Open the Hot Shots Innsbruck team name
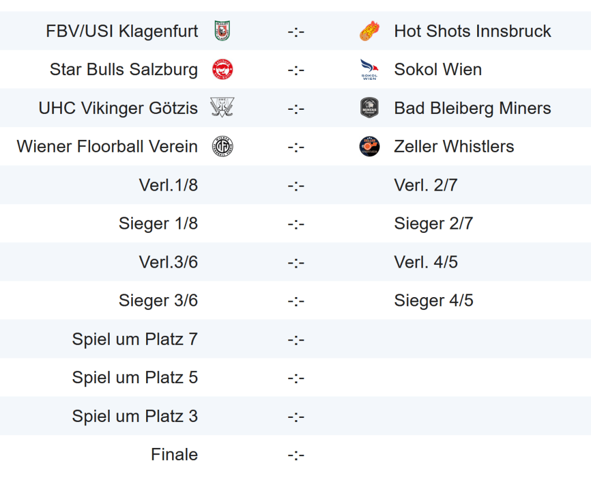The image size is (591, 504). coord(473,31)
